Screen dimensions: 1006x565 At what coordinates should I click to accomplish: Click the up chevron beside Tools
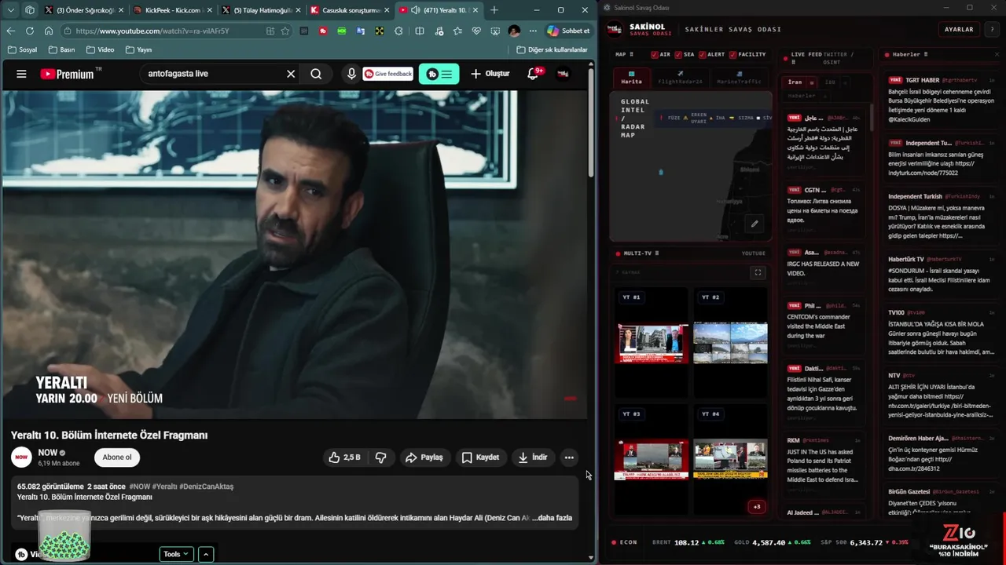coord(206,554)
